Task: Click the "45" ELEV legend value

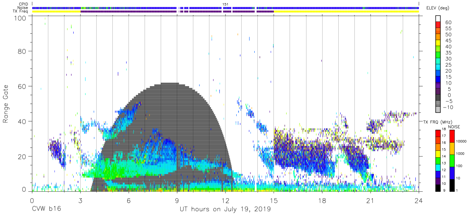Action: point(448,41)
